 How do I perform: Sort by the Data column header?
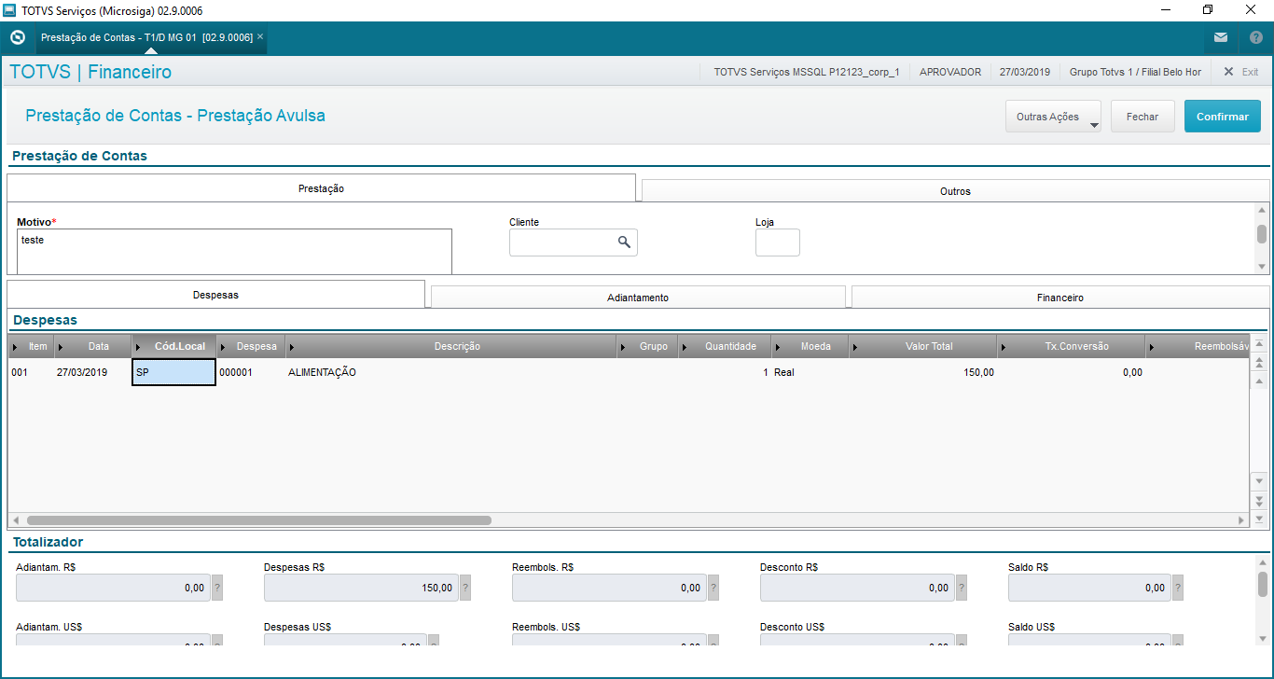click(x=93, y=346)
